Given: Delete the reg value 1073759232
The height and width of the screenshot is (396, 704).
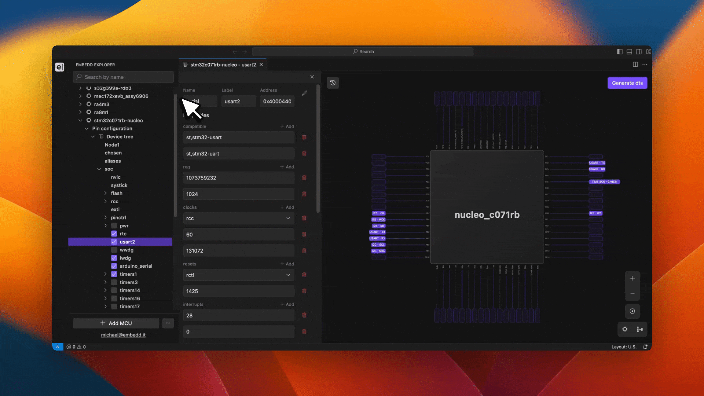Looking at the screenshot, I should pos(304,178).
